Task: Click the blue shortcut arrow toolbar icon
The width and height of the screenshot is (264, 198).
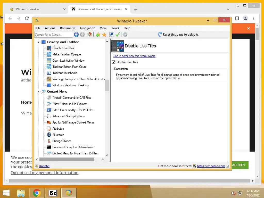Action: click(x=111, y=35)
